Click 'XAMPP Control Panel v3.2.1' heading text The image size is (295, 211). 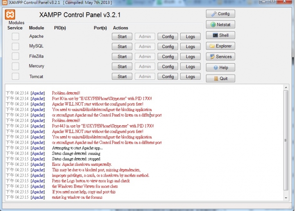[x=80, y=15]
